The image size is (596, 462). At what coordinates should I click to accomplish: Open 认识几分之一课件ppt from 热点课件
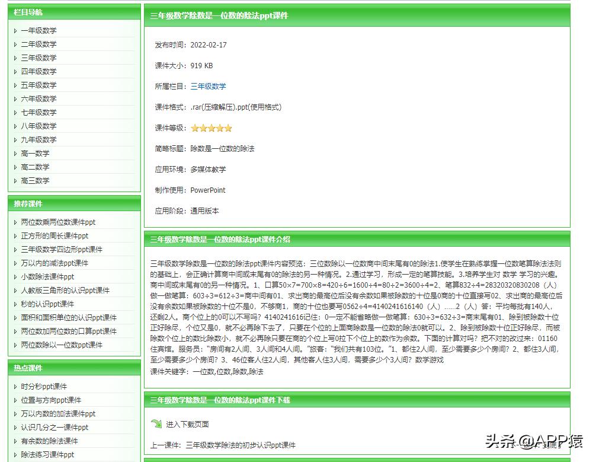pyautogui.click(x=51, y=427)
